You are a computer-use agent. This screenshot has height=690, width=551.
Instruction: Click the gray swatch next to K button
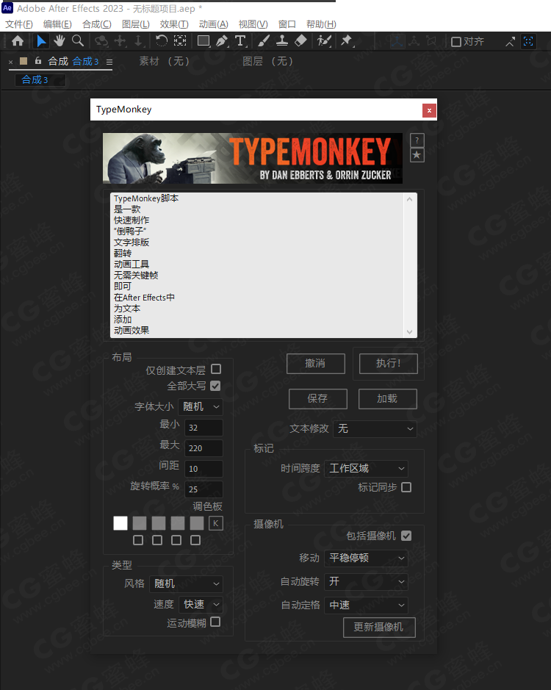pos(197,523)
